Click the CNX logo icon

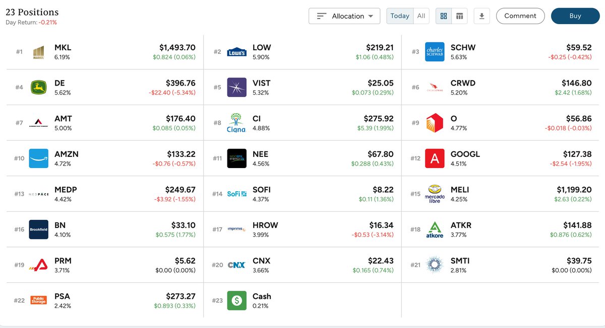pos(236,265)
